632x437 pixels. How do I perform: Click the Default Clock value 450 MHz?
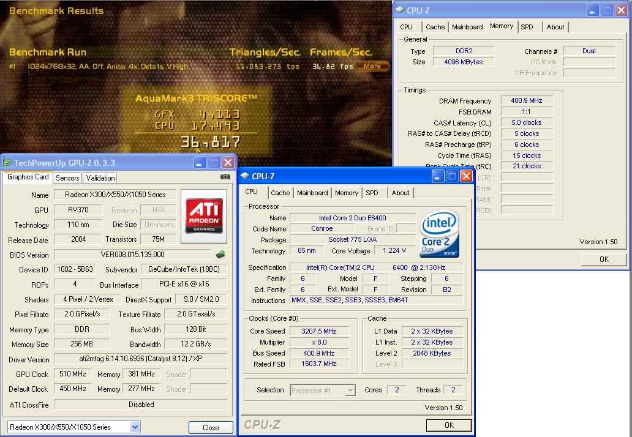point(72,389)
